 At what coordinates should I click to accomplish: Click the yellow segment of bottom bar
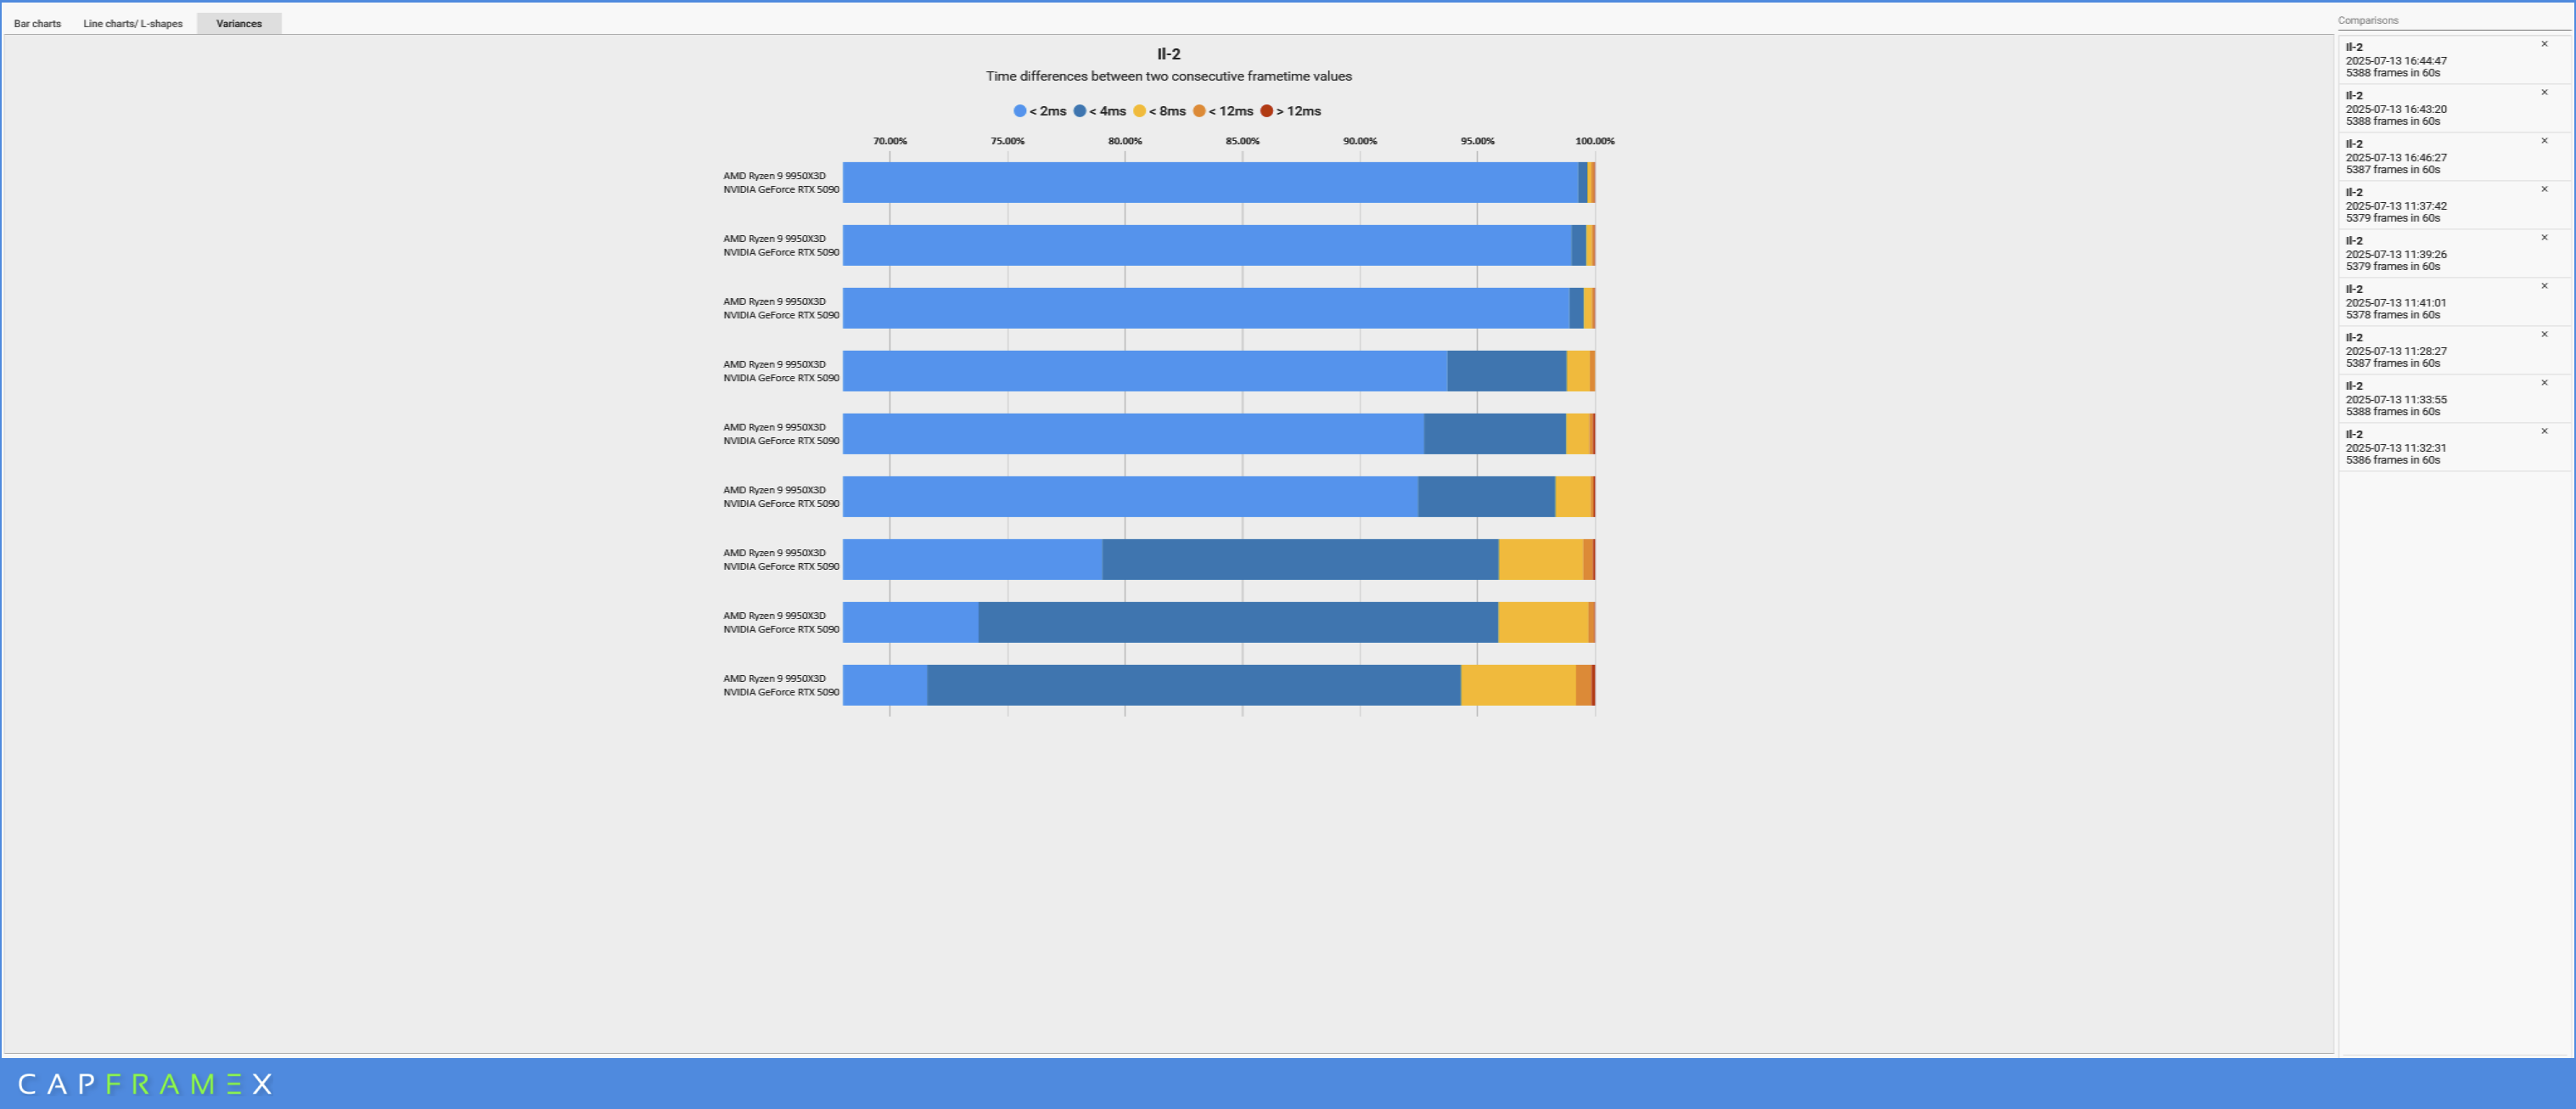(x=1518, y=684)
